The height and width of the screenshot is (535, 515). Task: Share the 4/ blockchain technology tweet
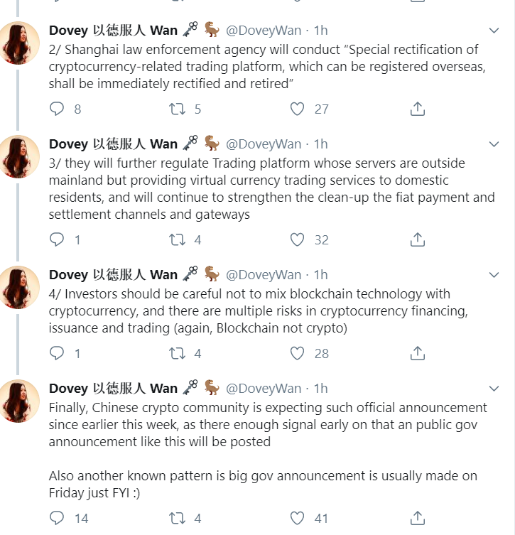tap(418, 354)
